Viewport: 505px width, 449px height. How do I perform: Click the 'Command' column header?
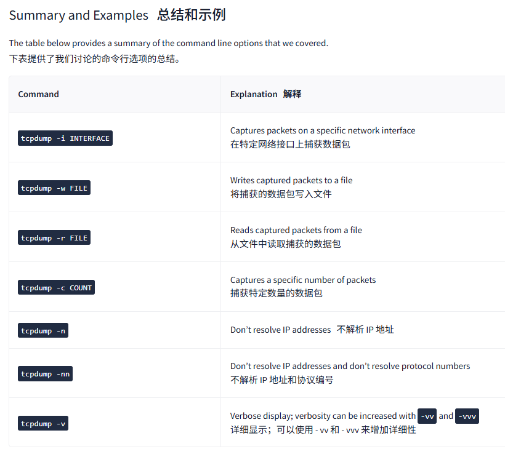point(38,94)
